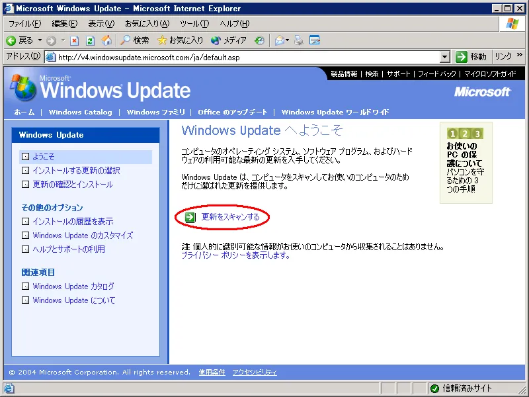Open the 編集(E) menu
Screen dimensions: 529x397
tap(64, 24)
